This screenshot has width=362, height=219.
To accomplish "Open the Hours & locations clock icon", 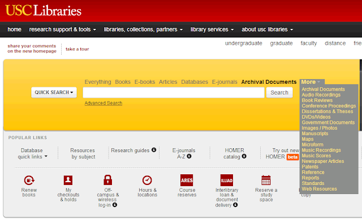I will tap(147, 180).
